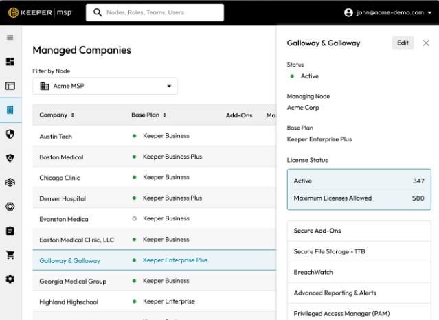Viewport: 439px width, 320px height.
Task: Select the Austin Tech company row
Action: click(56, 137)
